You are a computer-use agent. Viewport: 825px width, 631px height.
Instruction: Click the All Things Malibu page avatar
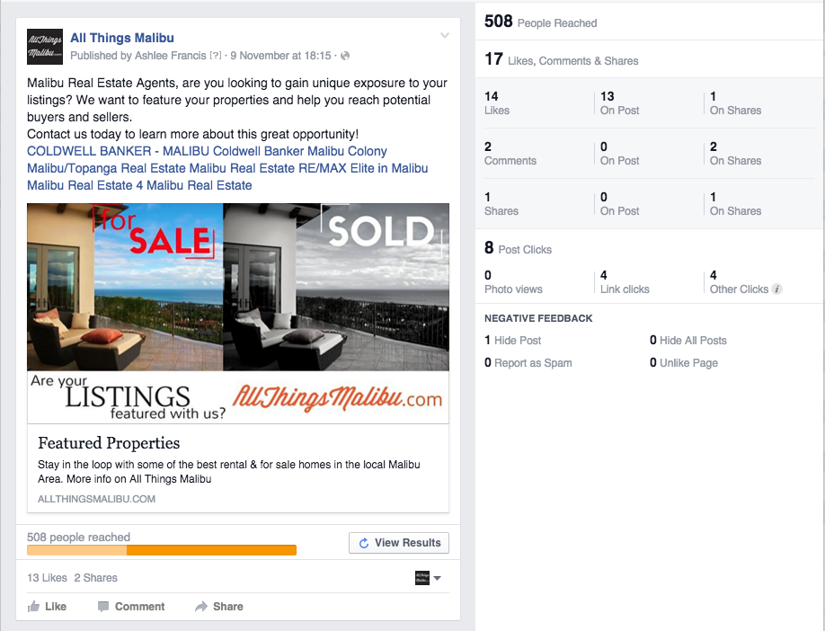(45, 47)
